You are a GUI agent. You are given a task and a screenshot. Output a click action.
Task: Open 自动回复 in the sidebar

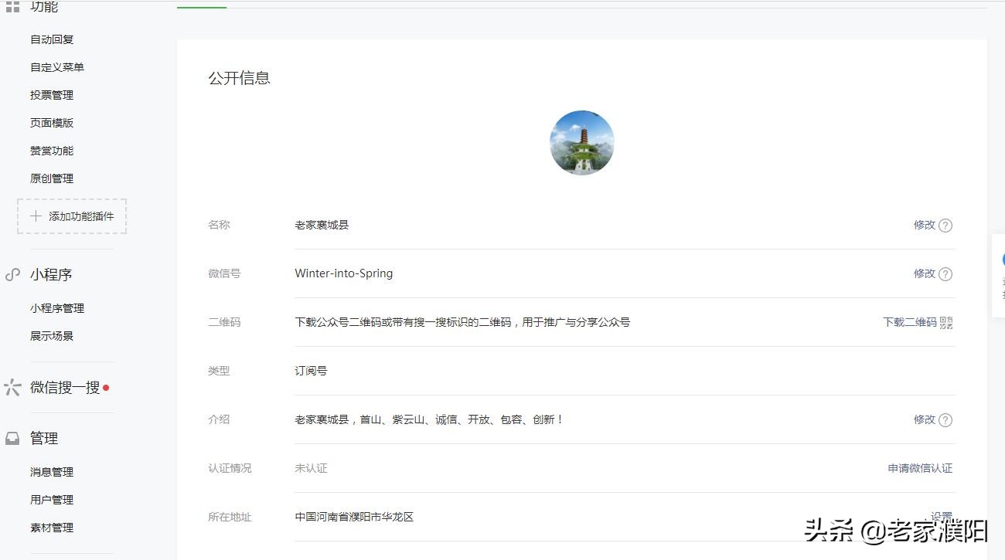[52, 39]
